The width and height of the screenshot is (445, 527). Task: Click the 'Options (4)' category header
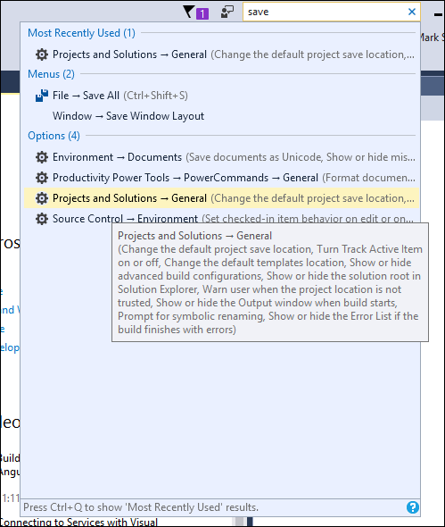(x=54, y=136)
